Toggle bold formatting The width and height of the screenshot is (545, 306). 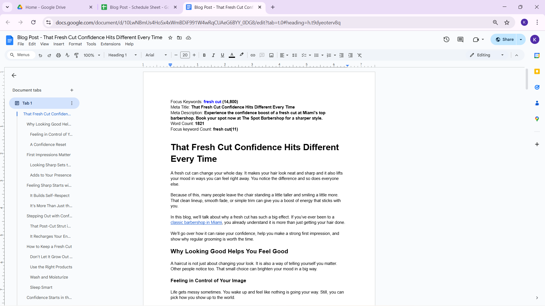204,55
